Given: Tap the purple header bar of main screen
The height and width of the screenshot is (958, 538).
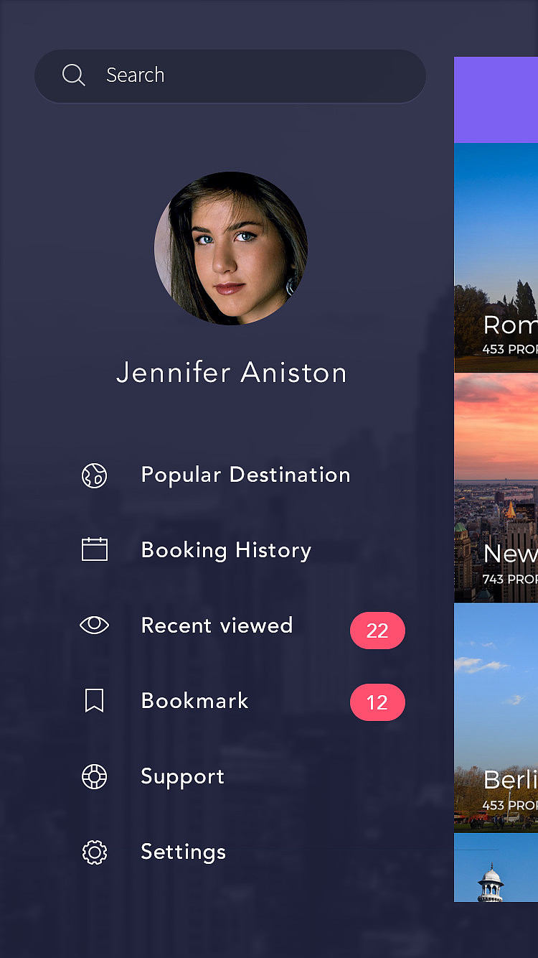Looking at the screenshot, I should pos(496,100).
